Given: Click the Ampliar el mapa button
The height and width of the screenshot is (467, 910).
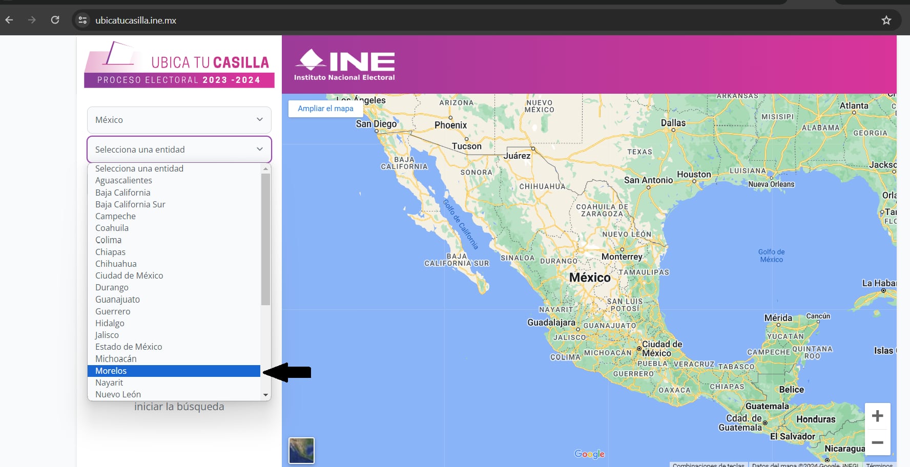Looking at the screenshot, I should 325,109.
